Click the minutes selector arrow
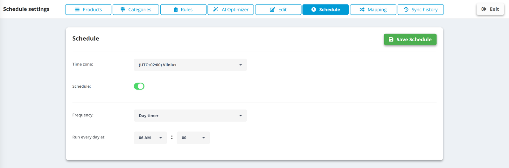509x168 pixels. (204, 138)
